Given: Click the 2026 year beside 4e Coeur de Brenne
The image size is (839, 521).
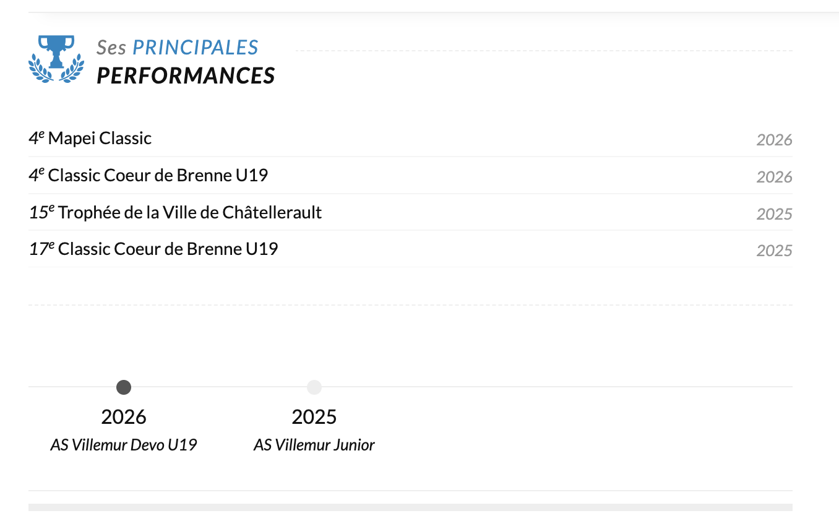Looking at the screenshot, I should tap(774, 177).
